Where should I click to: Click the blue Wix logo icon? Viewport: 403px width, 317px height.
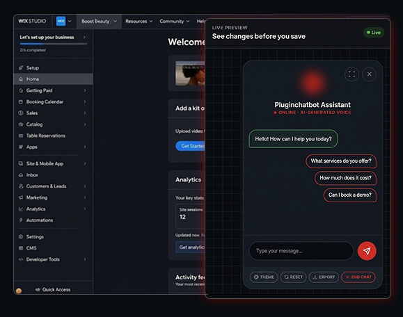[x=61, y=21]
